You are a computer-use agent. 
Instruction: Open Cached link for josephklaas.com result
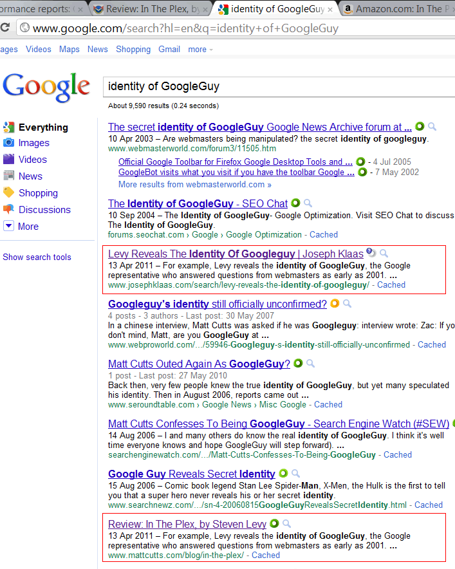(x=391, y=285)
